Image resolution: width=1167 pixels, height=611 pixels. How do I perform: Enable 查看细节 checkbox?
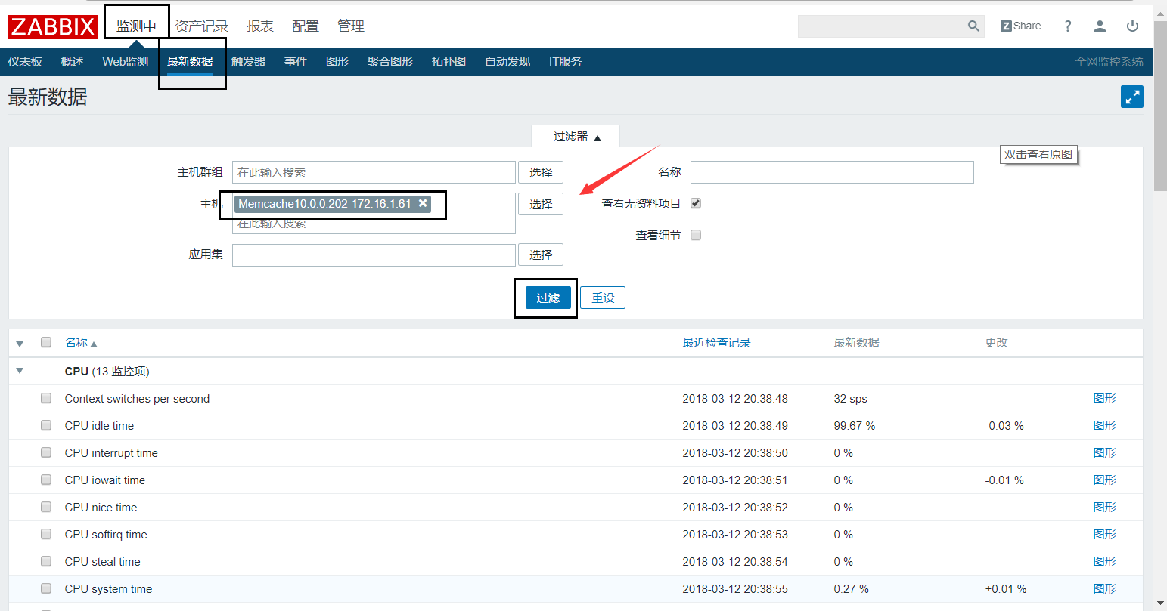[x=696, y=235]
